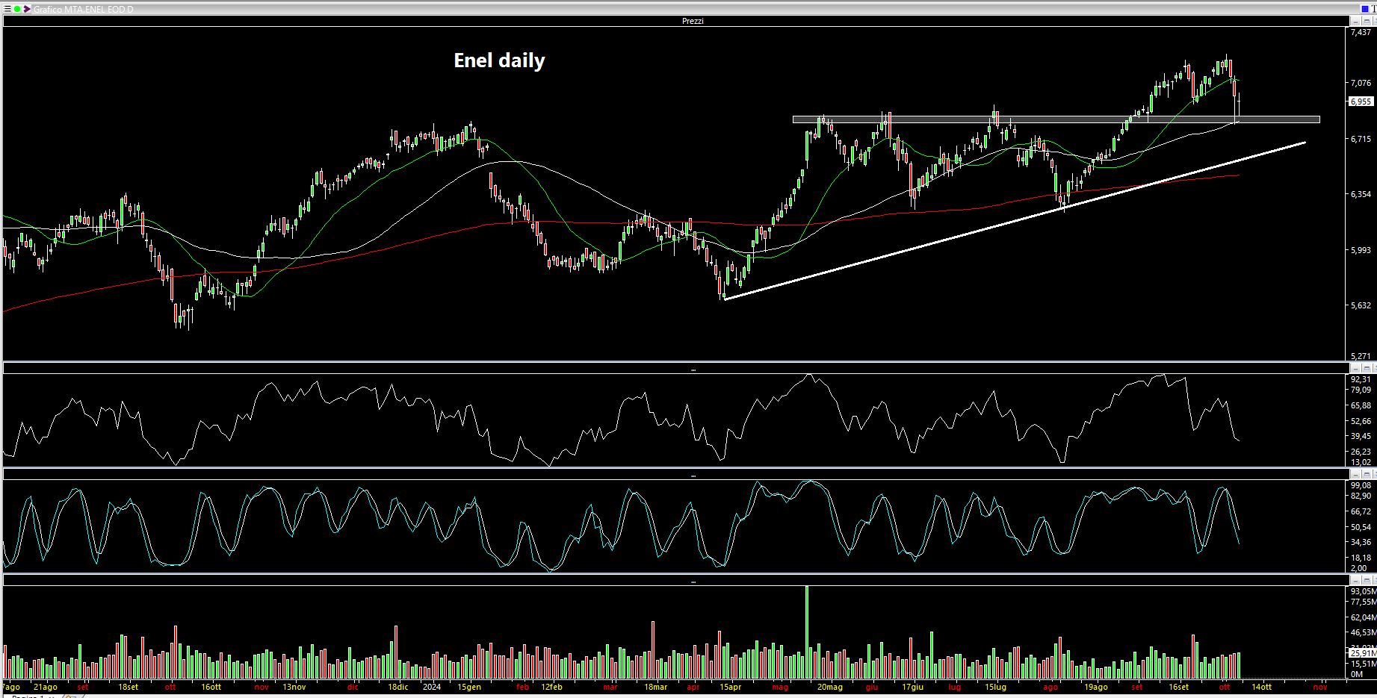
Task: Click the '16set' date on time axis
Action: click(1178, 687)
